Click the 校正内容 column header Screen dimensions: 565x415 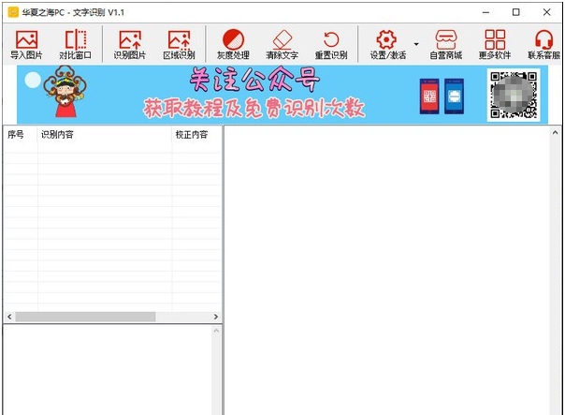tap(192, 135)
